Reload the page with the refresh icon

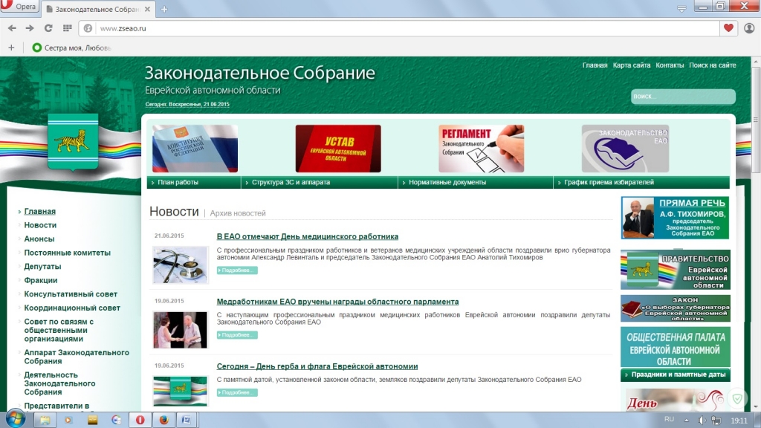click(48, 28)
